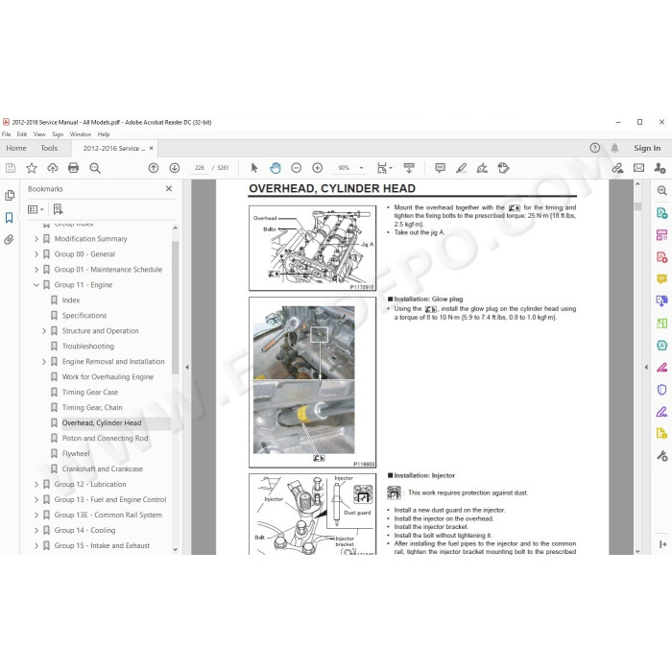Viewport: 672px width, 672px height.
Task: Open Flywheel bookmark
Action: pyautogui.click(x=76, y=453)
